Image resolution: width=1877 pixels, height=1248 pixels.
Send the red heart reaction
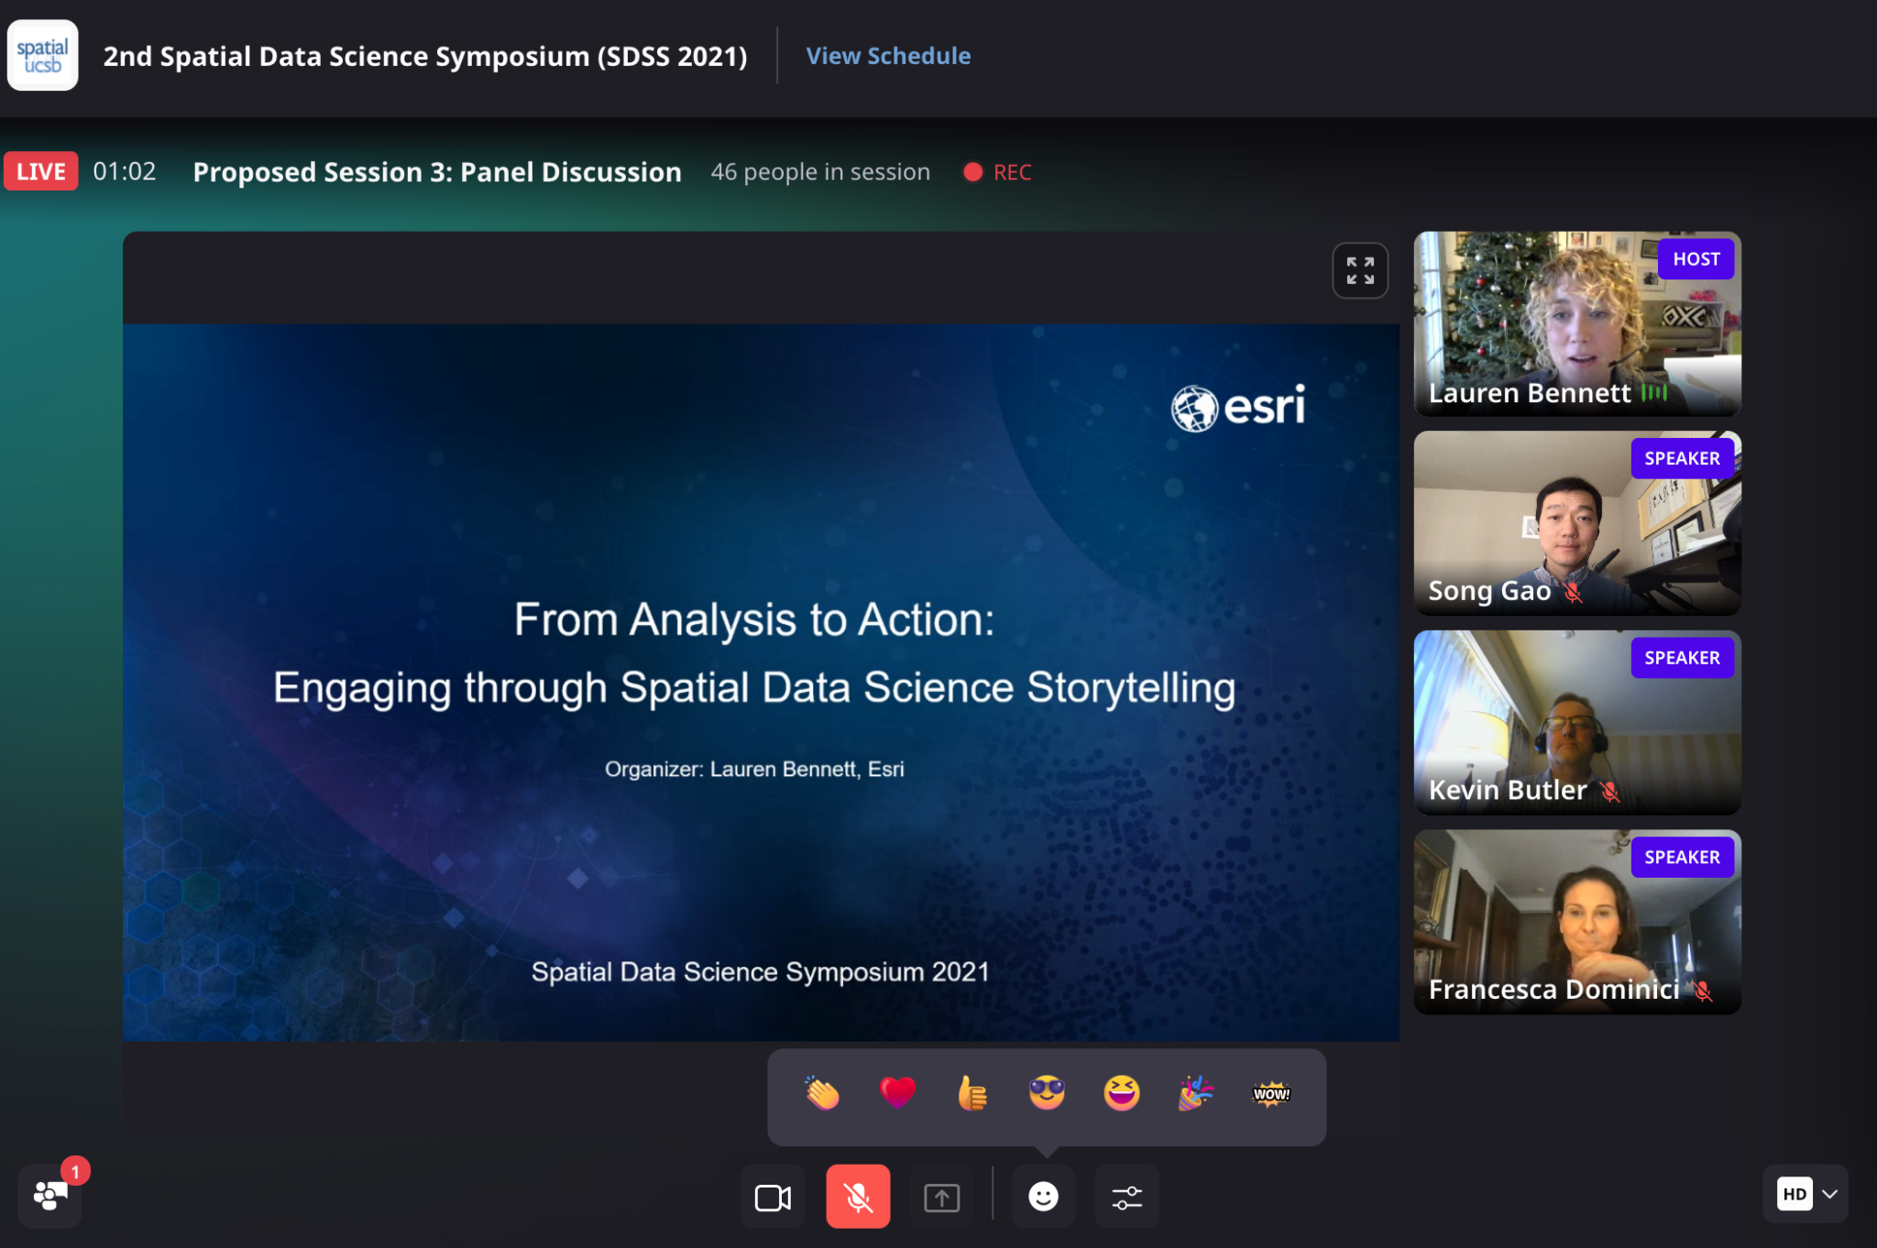(x=897, y=1093)
